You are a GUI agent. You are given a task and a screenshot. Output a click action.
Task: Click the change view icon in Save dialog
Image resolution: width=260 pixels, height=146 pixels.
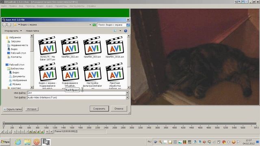pyautogui.click(x=115, y=31)
